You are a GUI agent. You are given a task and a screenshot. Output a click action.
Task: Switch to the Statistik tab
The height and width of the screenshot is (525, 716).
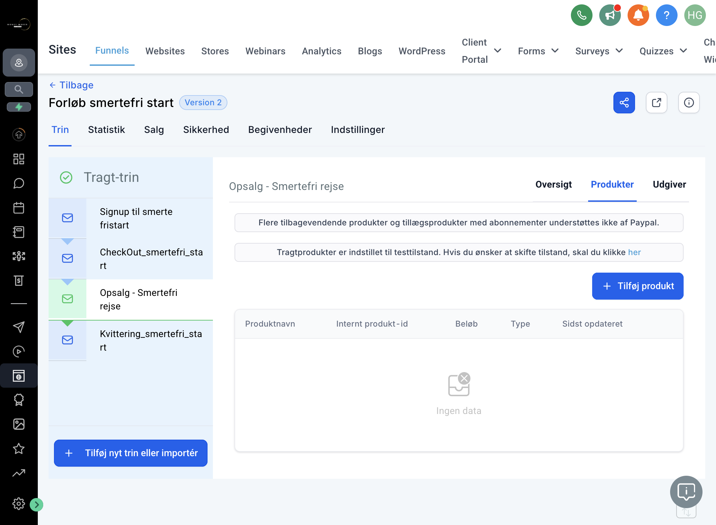106,130
